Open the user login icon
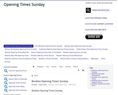The image size is (118, 95). [83, 70]
